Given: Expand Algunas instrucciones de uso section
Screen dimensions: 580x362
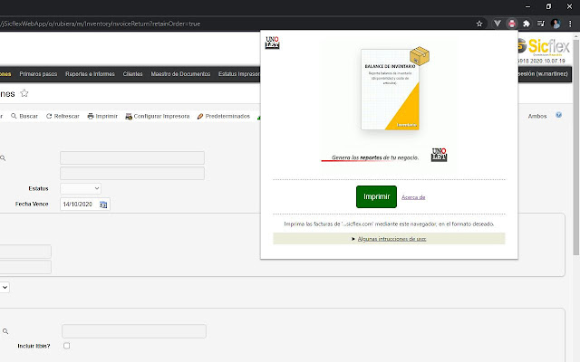Looking at the screenshot, I should [390, 239].
